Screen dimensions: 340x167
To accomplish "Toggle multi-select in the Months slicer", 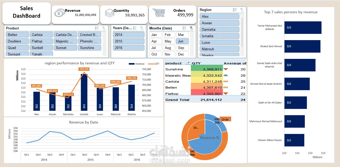I will [185, 28].
